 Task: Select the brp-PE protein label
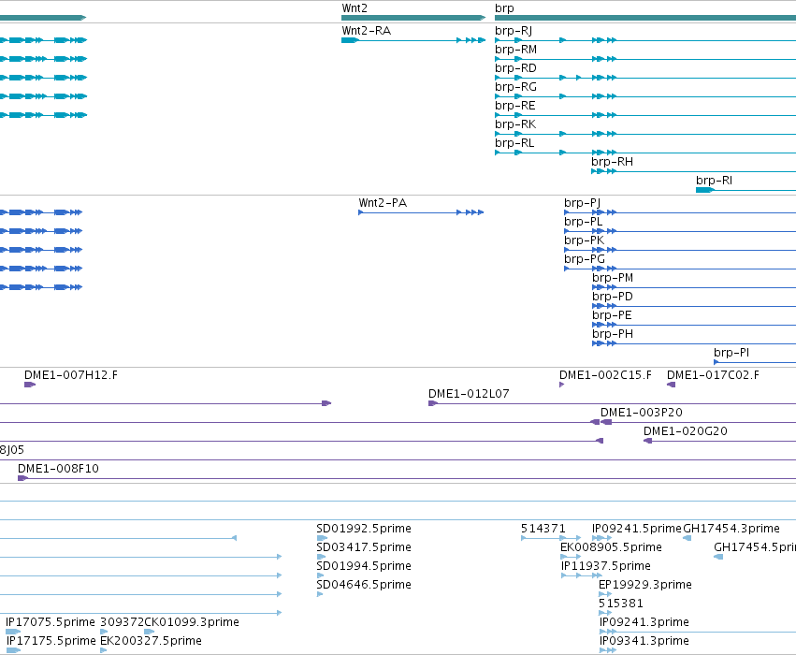coord(612,315)
